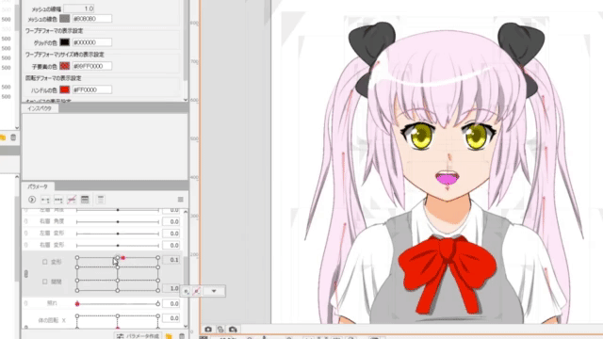Click the link icon beside the combined 変形 parameter
Screen dimensions: 603x339
point(26,274)
